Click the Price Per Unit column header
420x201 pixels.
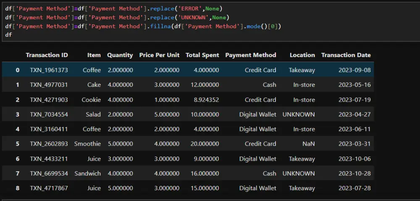(159, 55)
